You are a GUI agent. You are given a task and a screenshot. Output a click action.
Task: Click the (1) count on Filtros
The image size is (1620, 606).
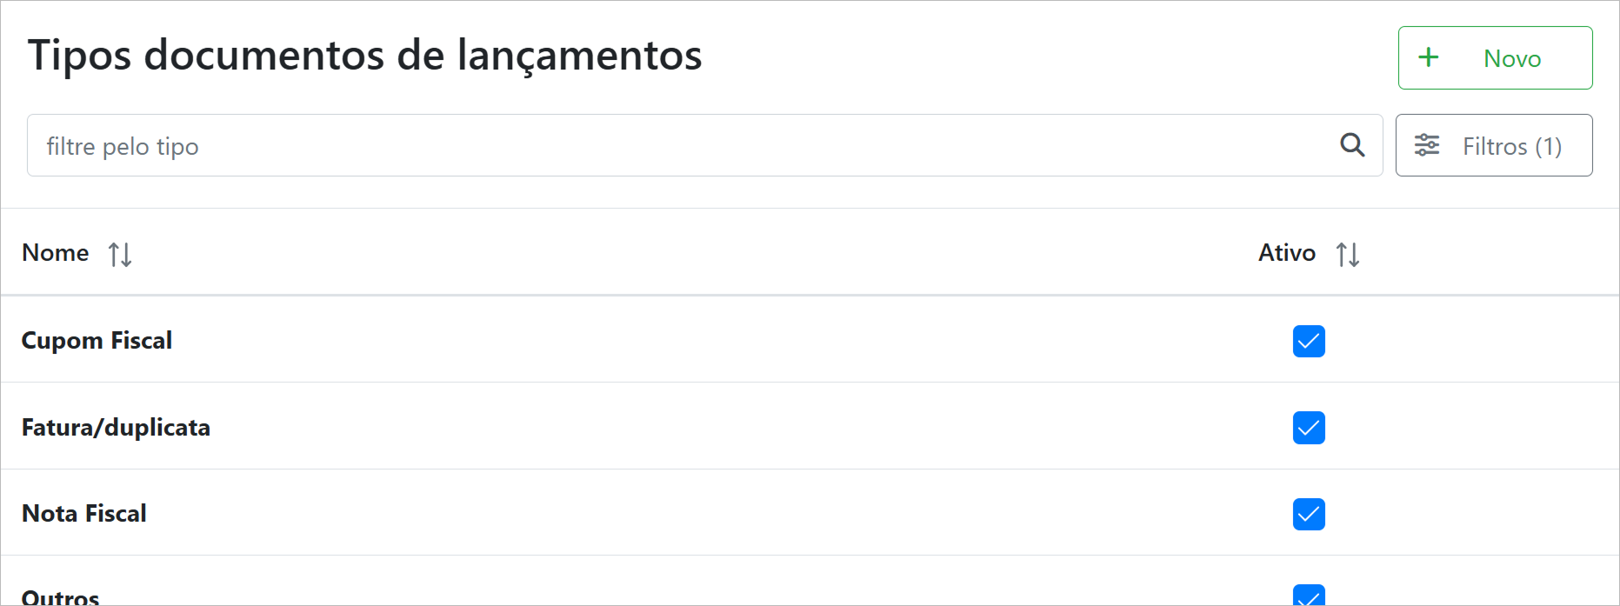tap(1548, 146)
